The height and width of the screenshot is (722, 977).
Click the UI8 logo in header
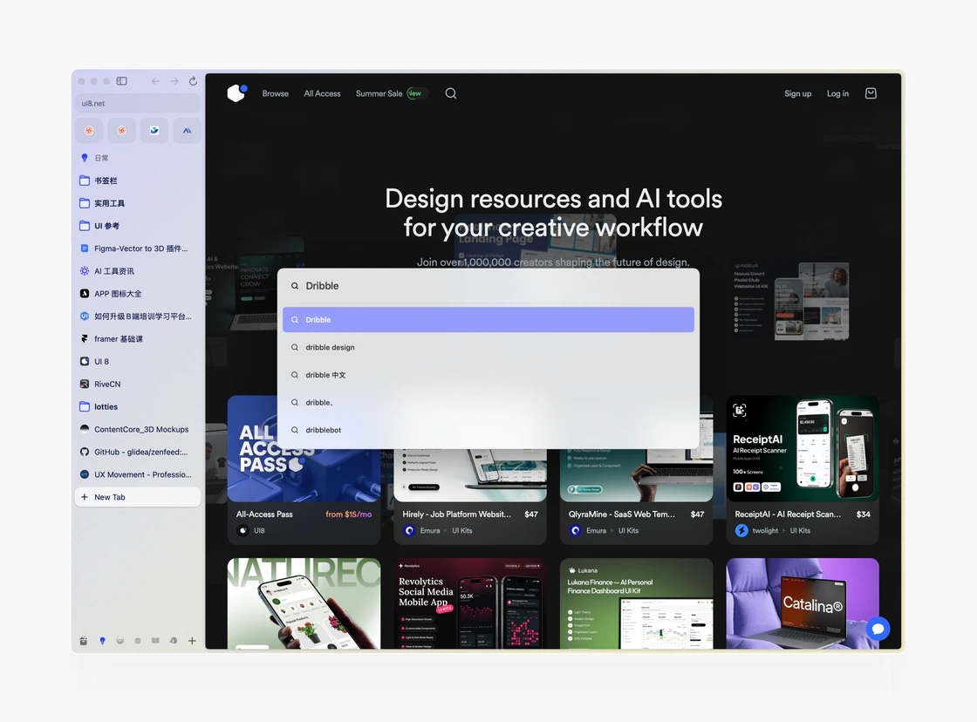(236, 92)
